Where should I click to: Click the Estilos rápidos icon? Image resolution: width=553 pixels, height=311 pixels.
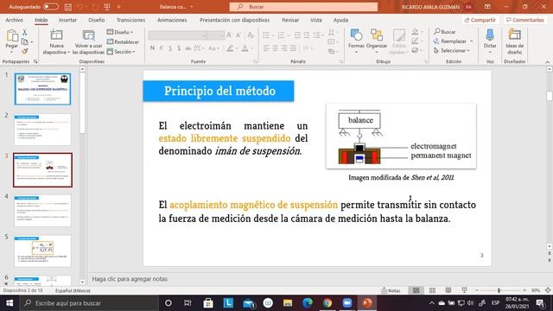pyautogui.click(x=399, y=41)
